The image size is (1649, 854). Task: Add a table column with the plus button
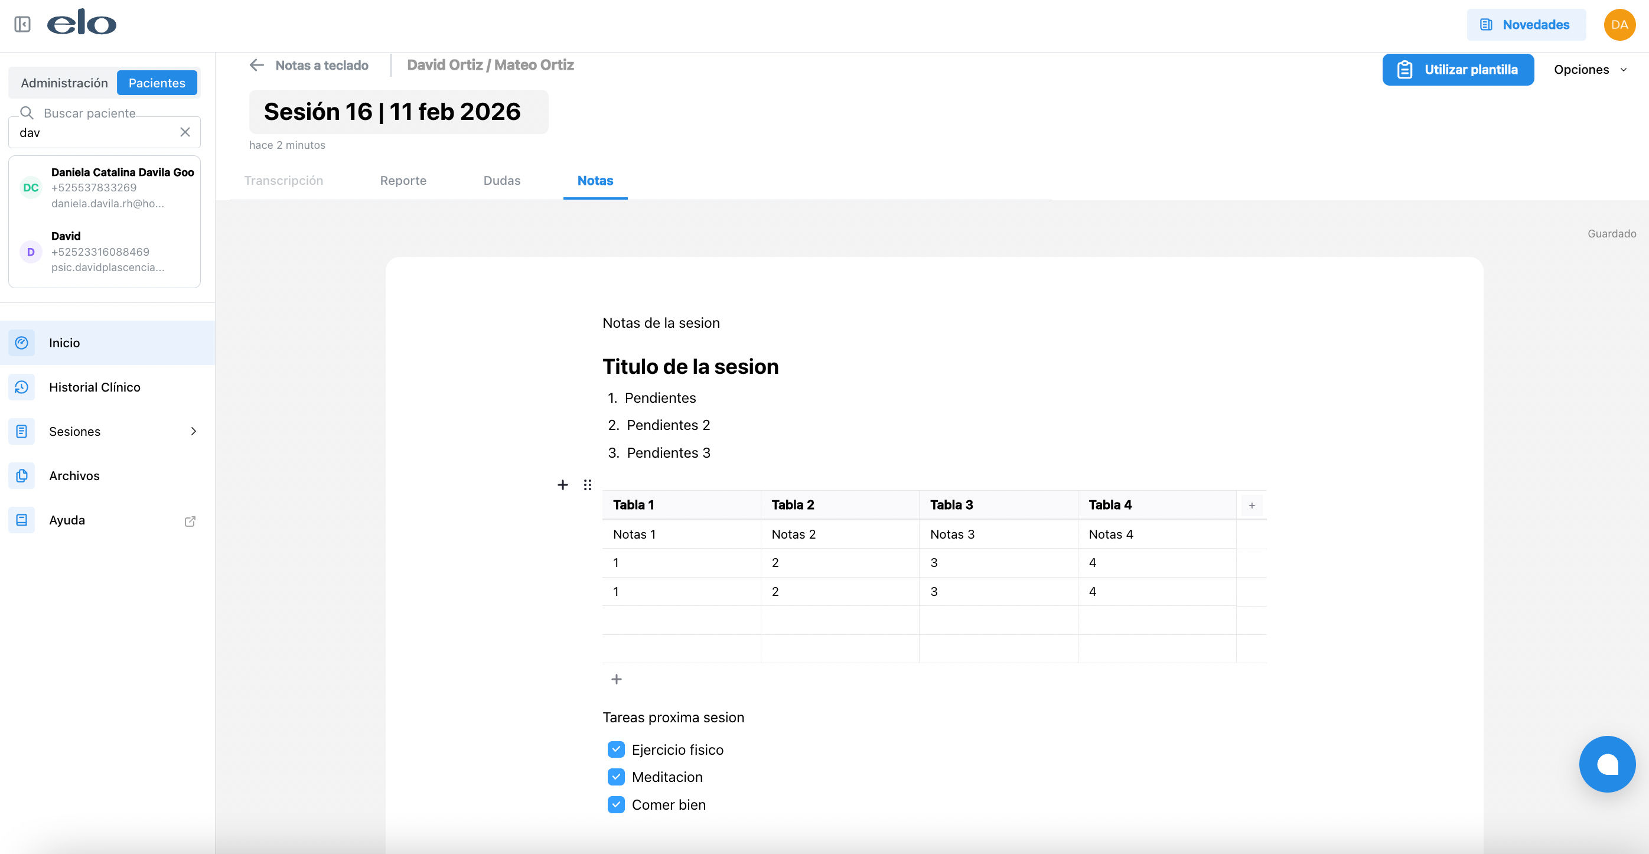click(1252, 505)
